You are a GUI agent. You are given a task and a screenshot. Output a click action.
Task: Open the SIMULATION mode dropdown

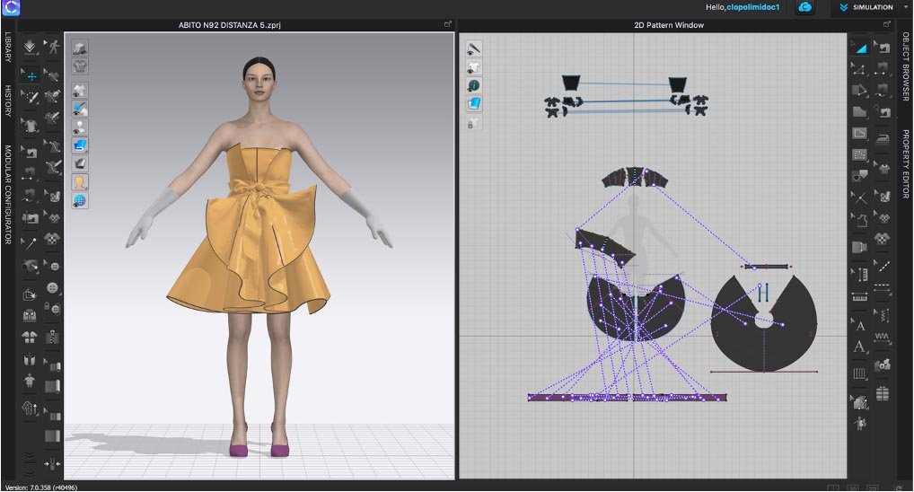(869, 7)
